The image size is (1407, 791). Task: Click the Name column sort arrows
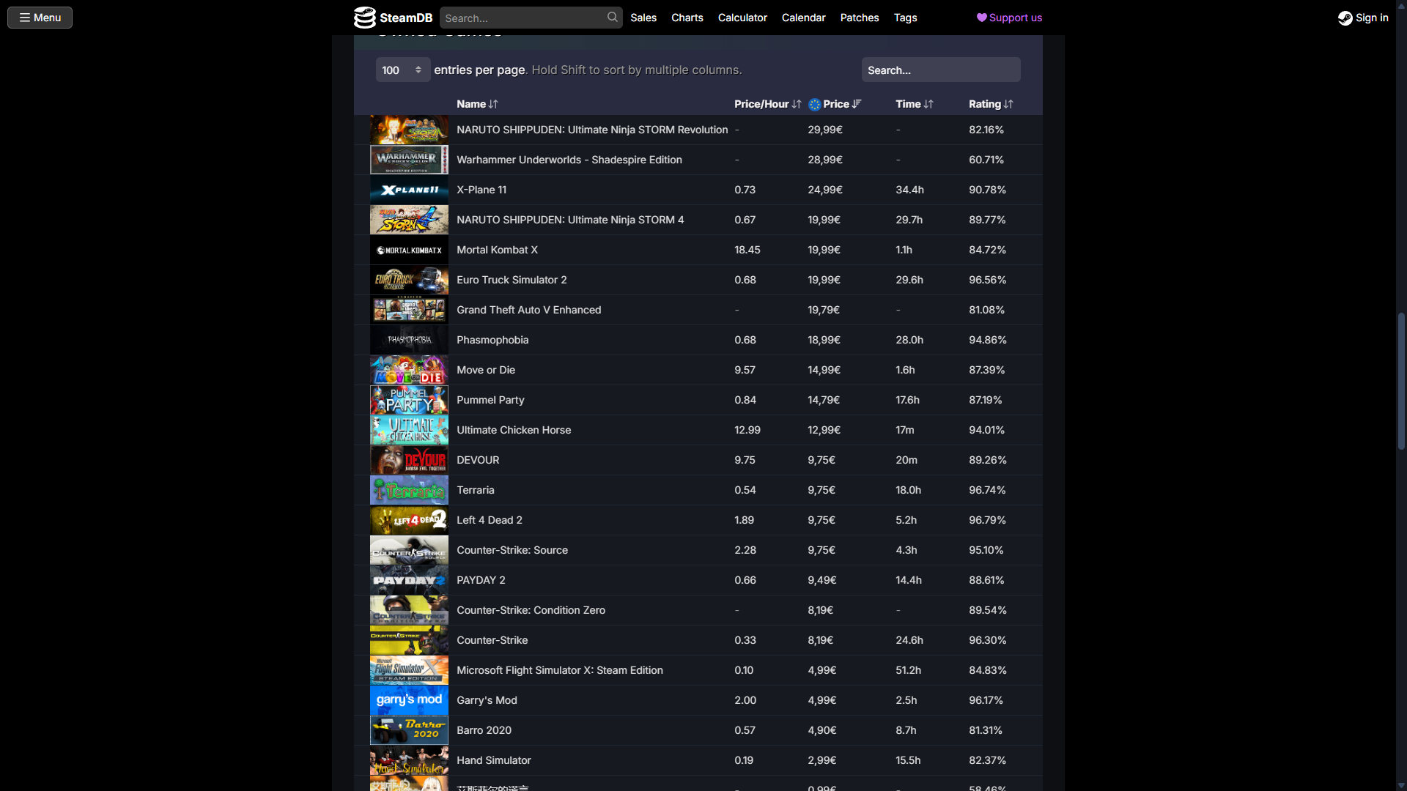(493, 104)
